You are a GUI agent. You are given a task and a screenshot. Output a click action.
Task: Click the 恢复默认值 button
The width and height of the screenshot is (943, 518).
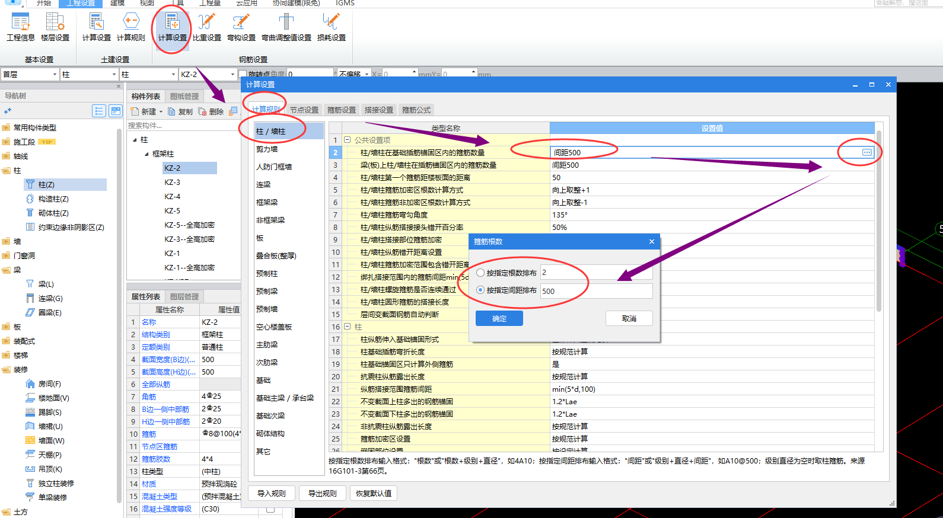click(x=374, y=493)
